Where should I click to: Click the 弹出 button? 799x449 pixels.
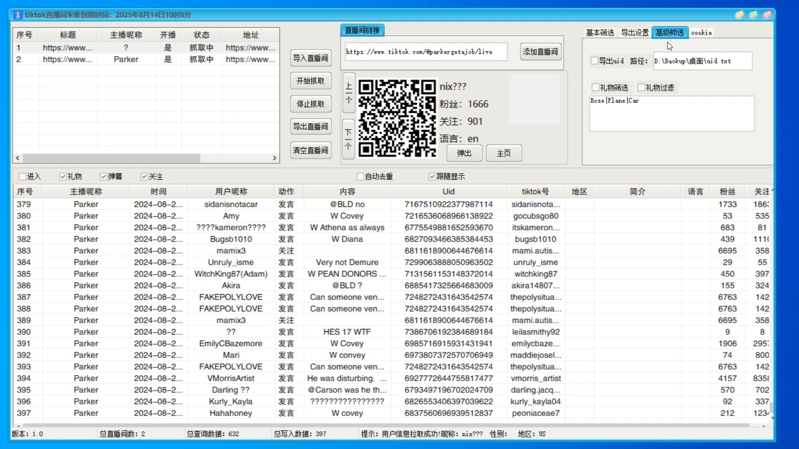[464, 153]
